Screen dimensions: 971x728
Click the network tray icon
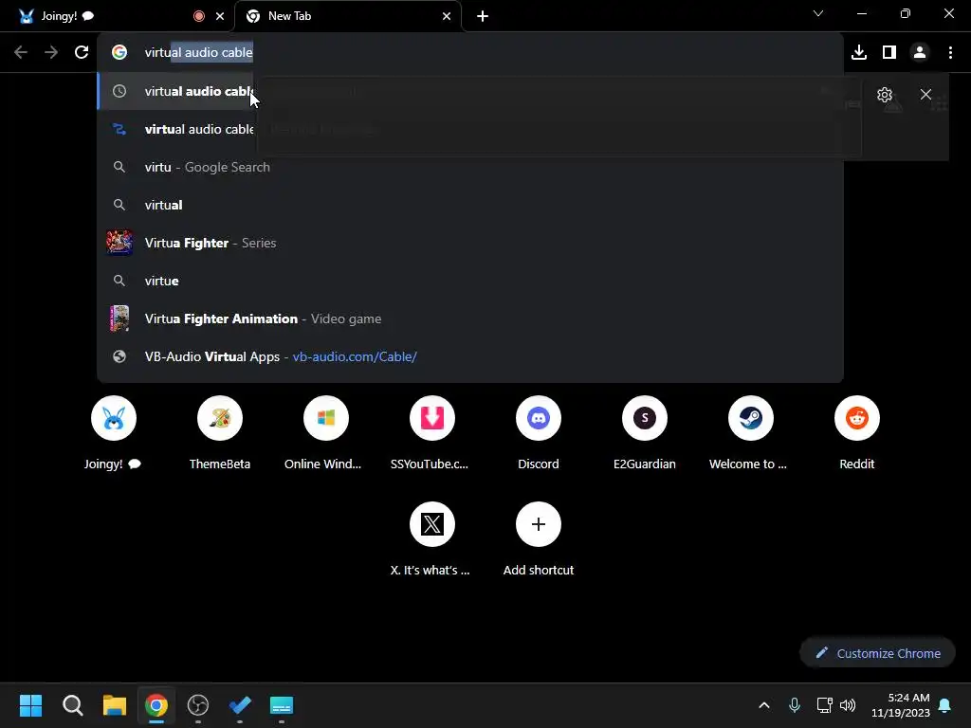coord(824,705)
